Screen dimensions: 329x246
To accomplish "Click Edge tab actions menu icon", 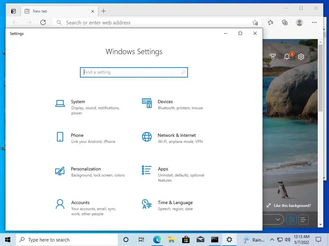I will (x=13, y=11).
